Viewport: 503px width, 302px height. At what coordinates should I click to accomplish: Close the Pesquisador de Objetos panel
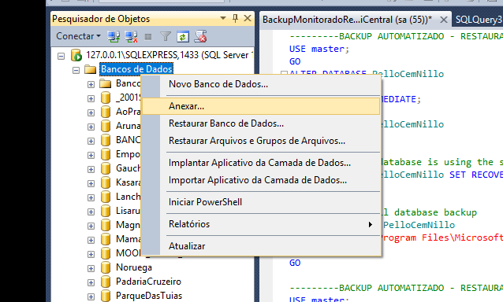[x=248, y=18]
